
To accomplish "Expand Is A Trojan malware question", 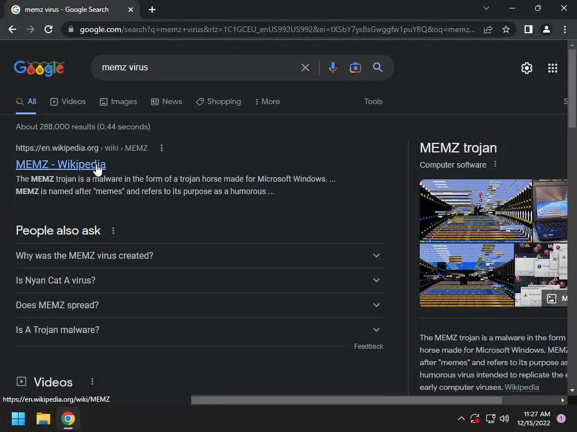I will (199, 330).
